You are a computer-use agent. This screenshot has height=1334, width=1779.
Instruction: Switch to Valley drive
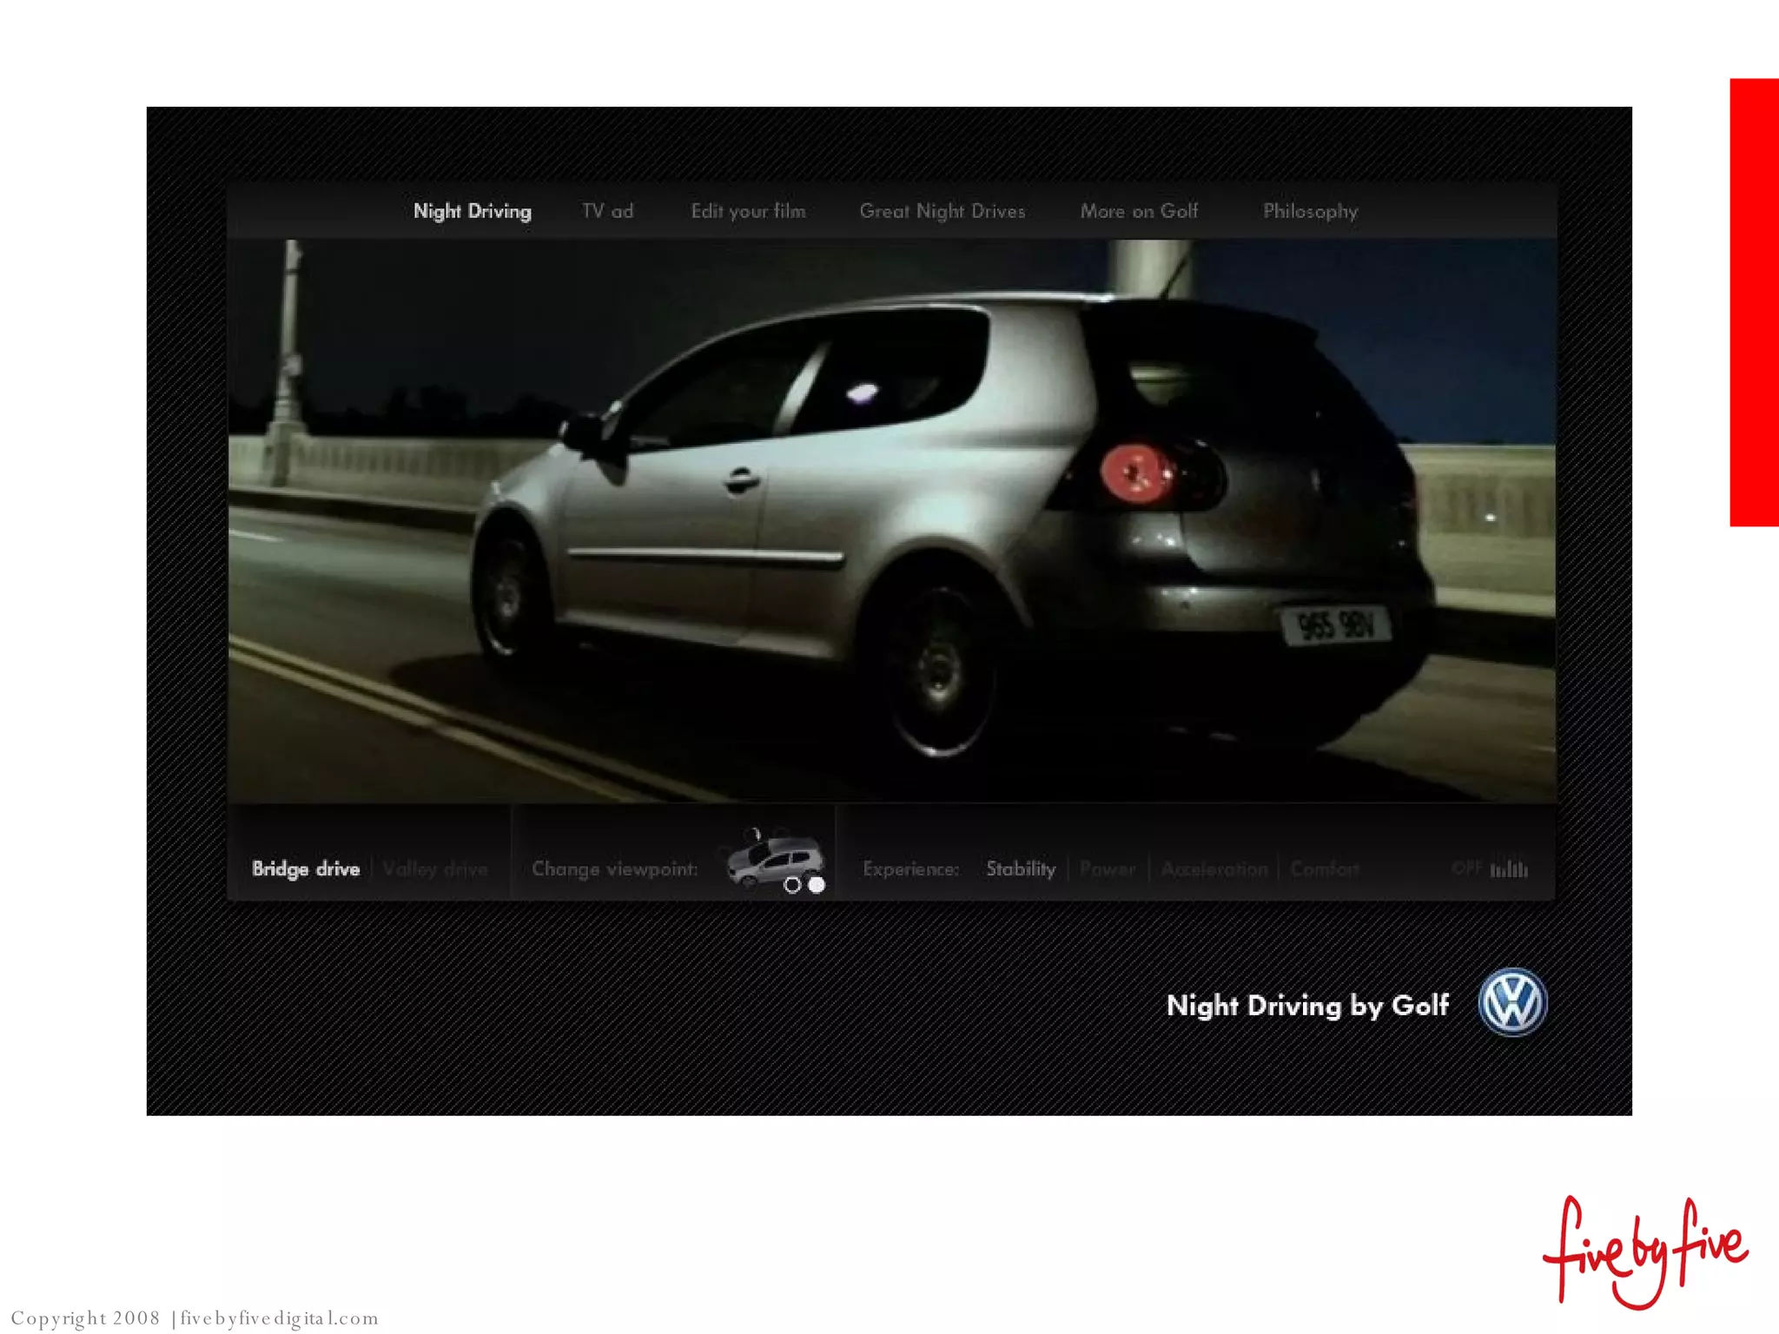[x=435, y=868]
